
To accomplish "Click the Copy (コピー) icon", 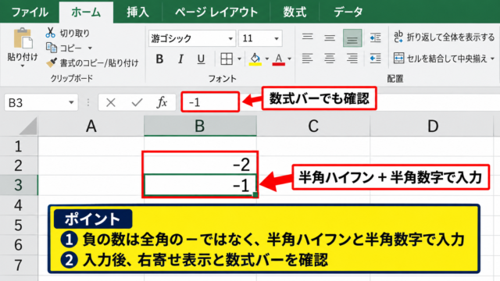I will [51, 48].
